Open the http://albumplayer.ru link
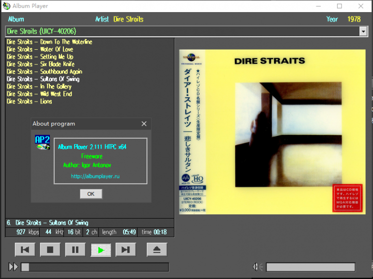Image resolution: width=373 pixels, height=279 pixels. 95,176
